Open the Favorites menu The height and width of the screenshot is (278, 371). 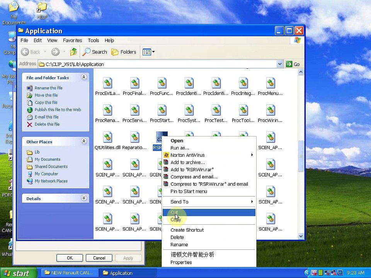tap(72, 41)
